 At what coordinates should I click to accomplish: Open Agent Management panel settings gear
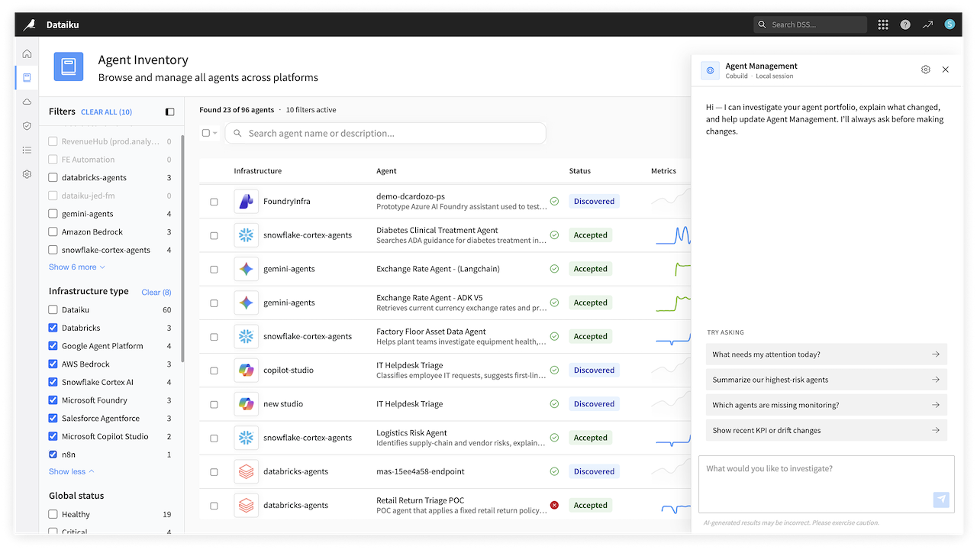click(926, 70)
